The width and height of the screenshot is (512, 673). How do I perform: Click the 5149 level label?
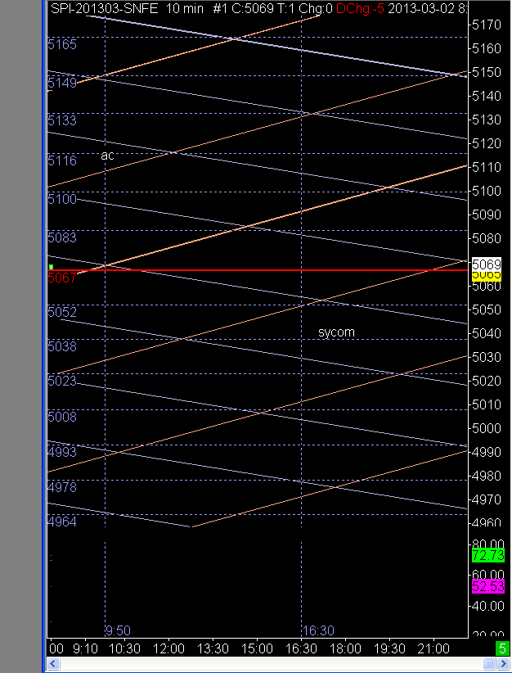[61, 83]
